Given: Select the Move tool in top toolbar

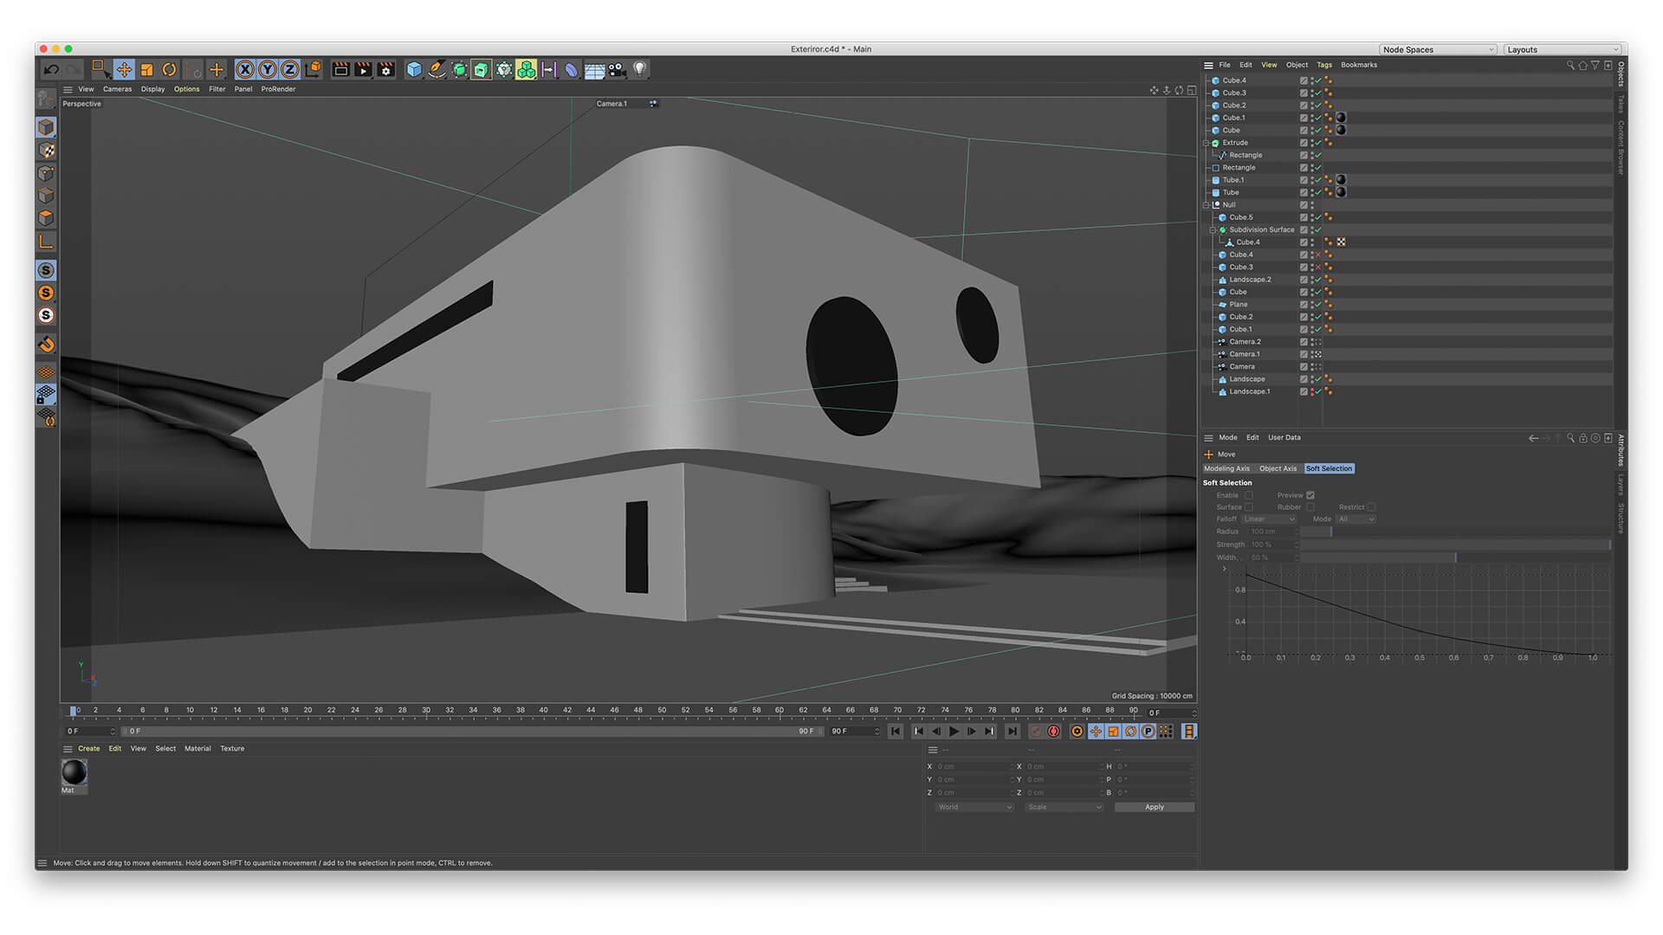Looking at the screenshot, I should pos(124,70).
